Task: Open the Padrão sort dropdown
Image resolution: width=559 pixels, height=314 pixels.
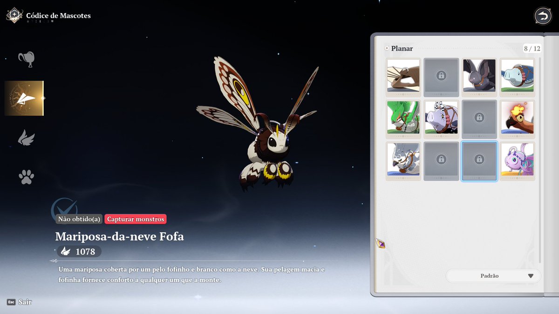Action: 493,276
